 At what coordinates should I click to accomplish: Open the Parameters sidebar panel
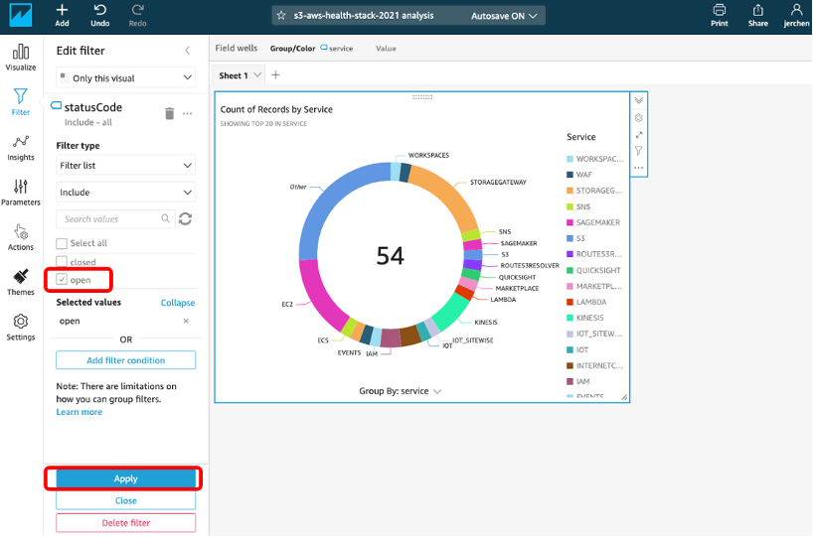tap(20, 191)
